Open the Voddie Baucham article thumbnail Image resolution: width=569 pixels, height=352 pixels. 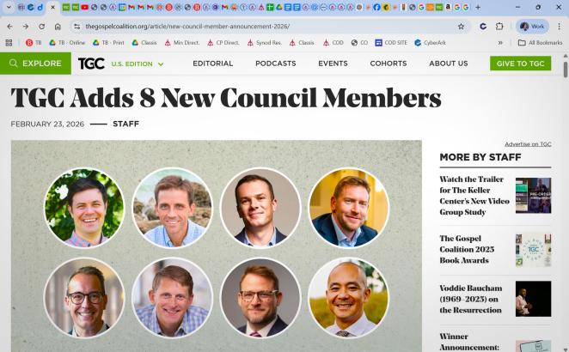pos(533,299)
